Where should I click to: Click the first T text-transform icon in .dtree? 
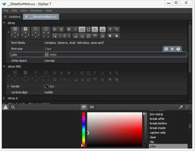[x=110, y=30]
